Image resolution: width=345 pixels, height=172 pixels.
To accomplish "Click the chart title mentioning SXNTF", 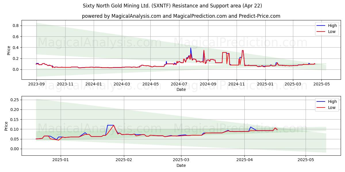I will pyautogui.click(x=172, y=6).
